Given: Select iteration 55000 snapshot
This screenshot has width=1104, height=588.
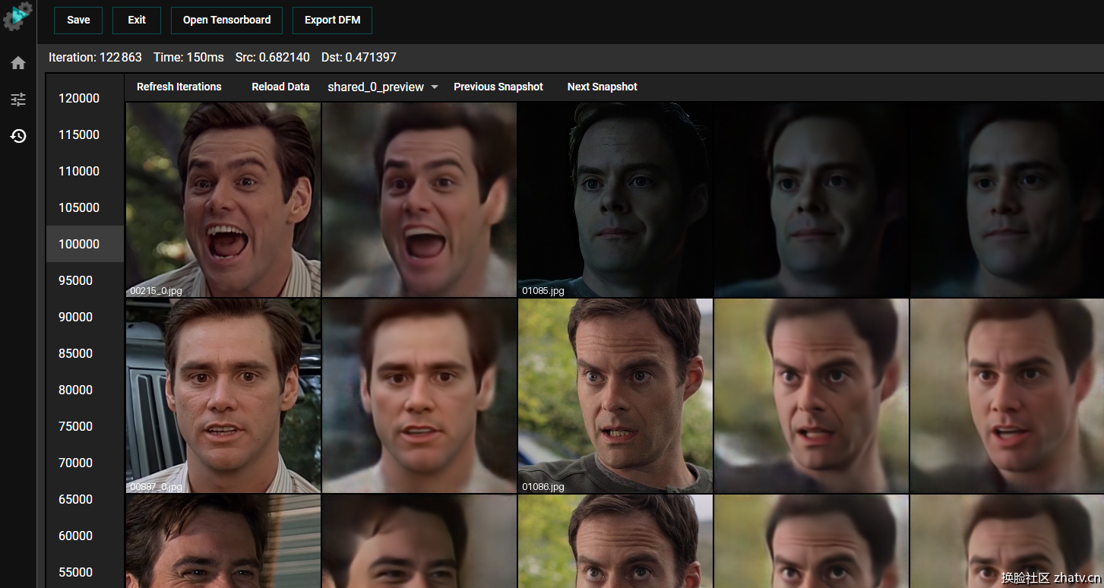Looking at the screenshot, I should pyautogui.click(x=84, y=572).
